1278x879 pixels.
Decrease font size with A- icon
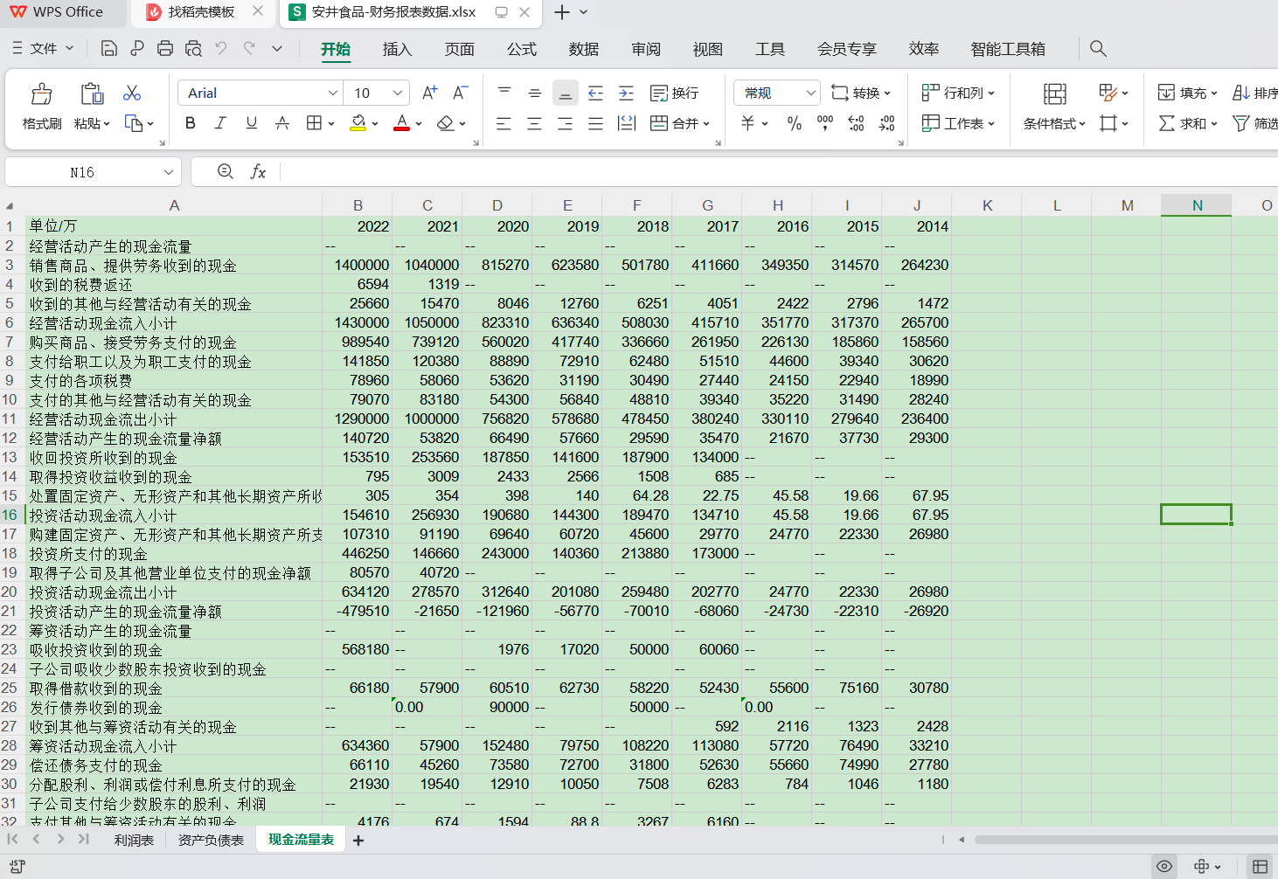point(460,93)
